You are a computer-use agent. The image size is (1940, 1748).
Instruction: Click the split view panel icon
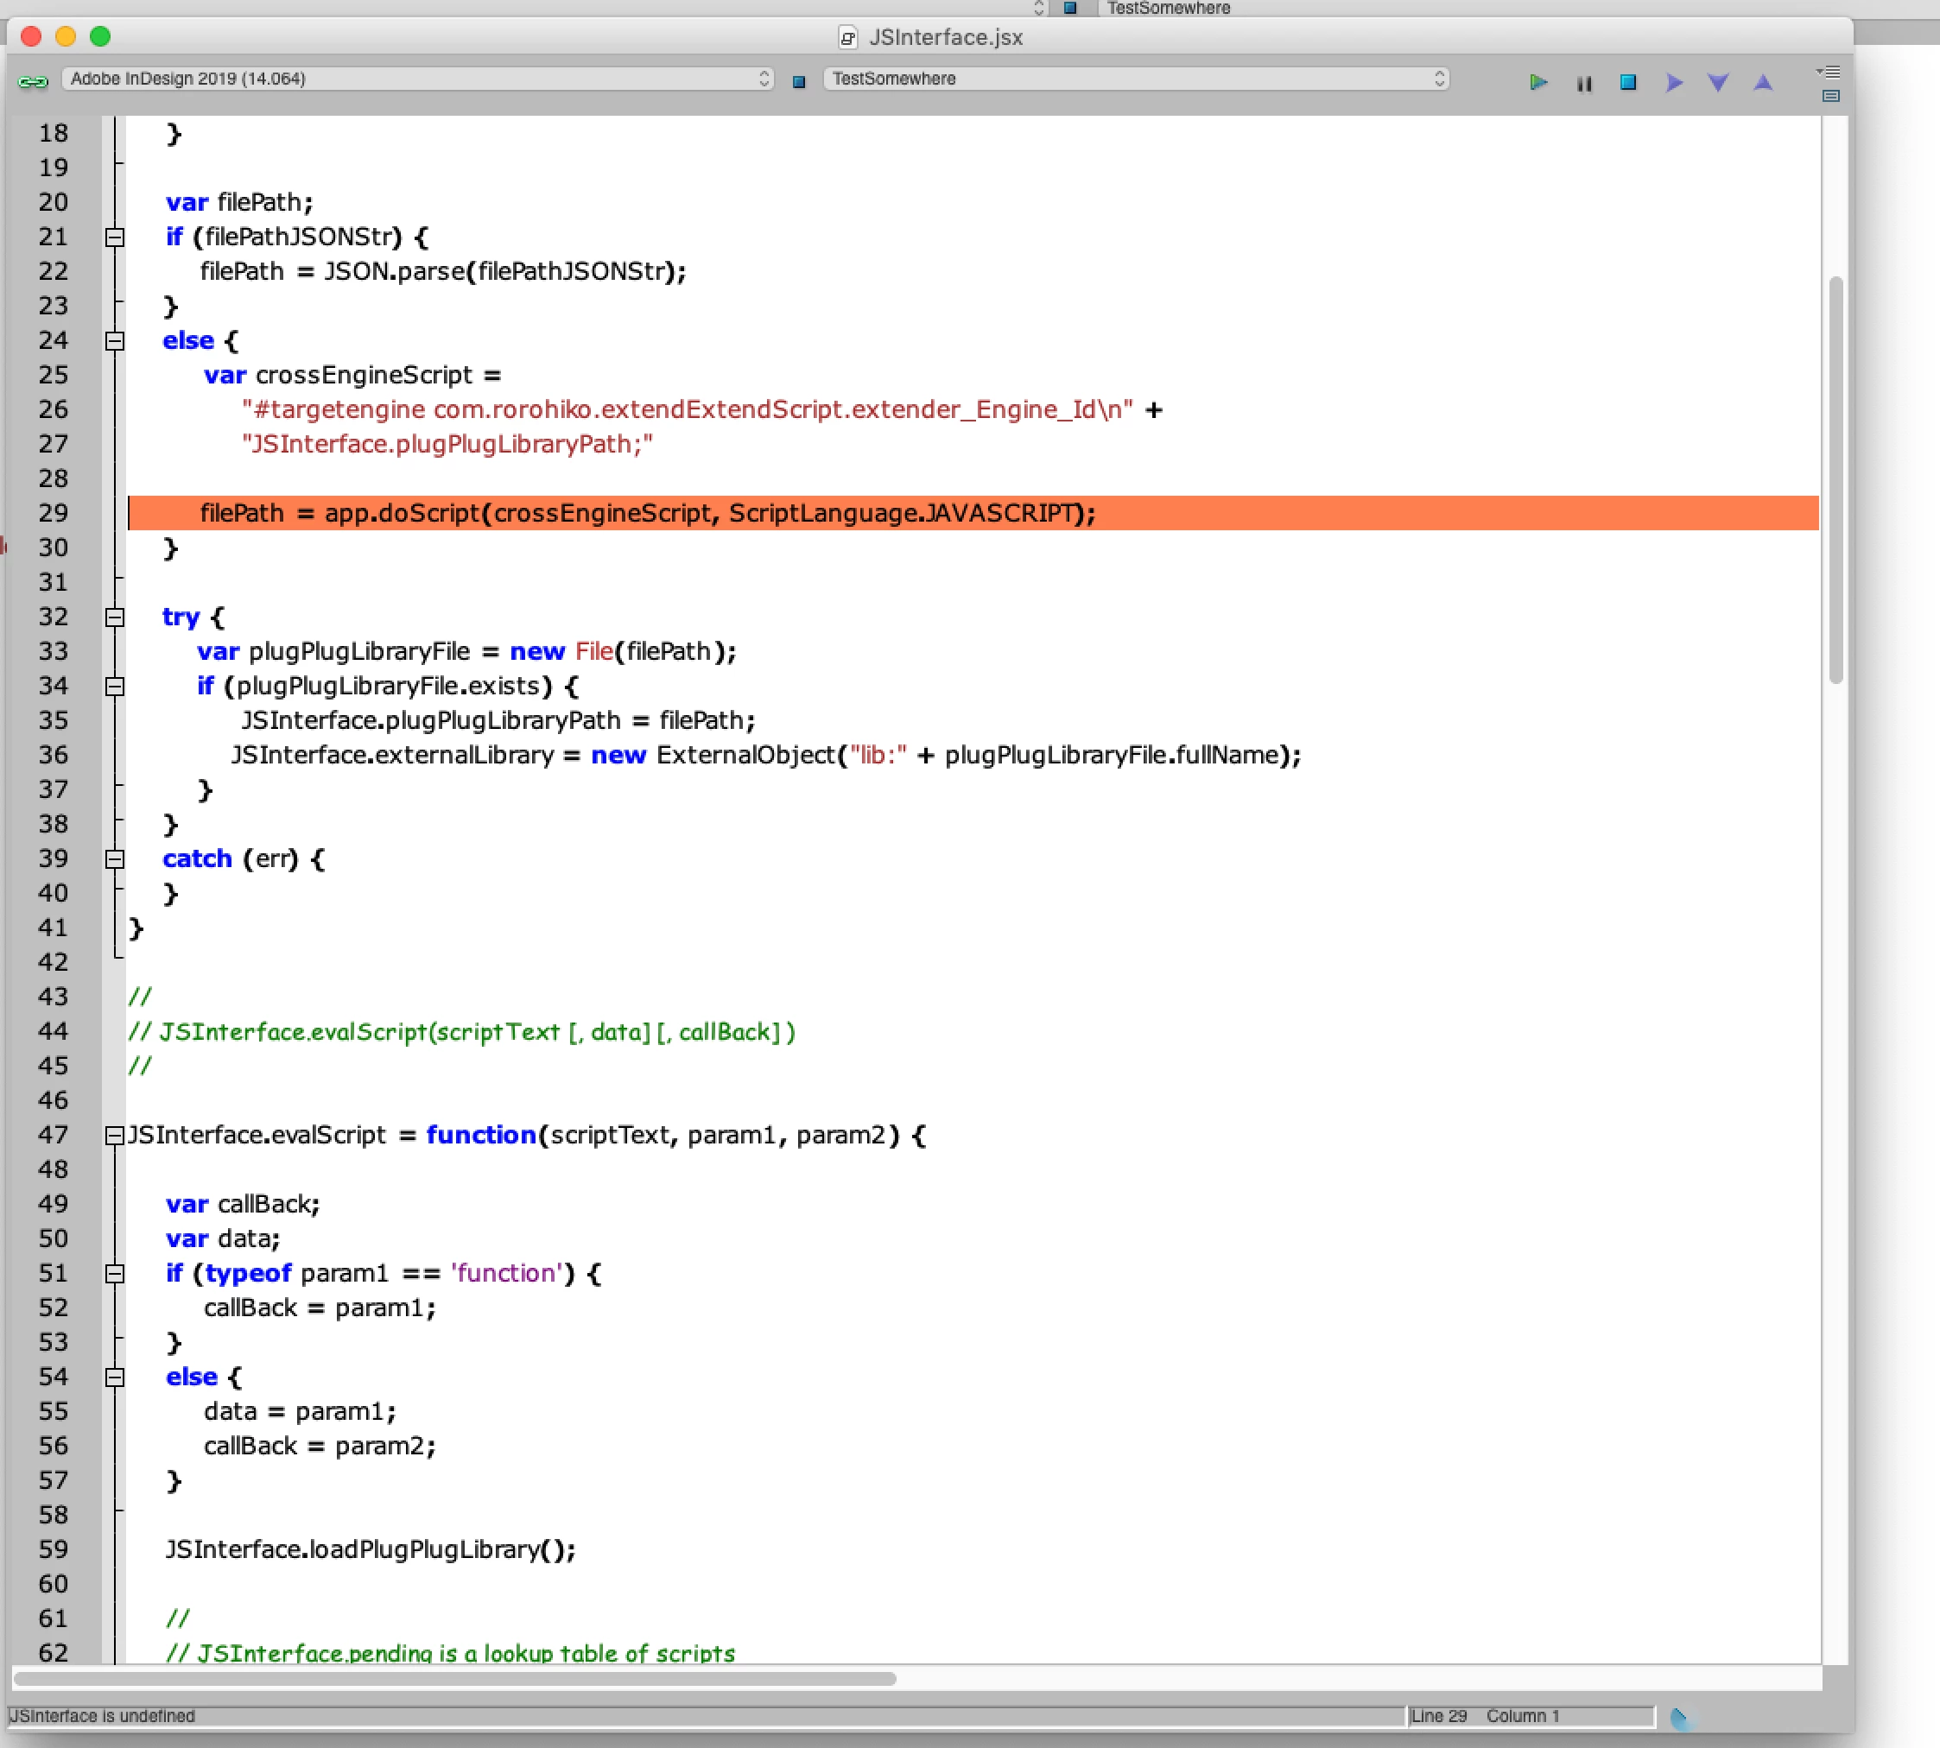point(1830,96)
